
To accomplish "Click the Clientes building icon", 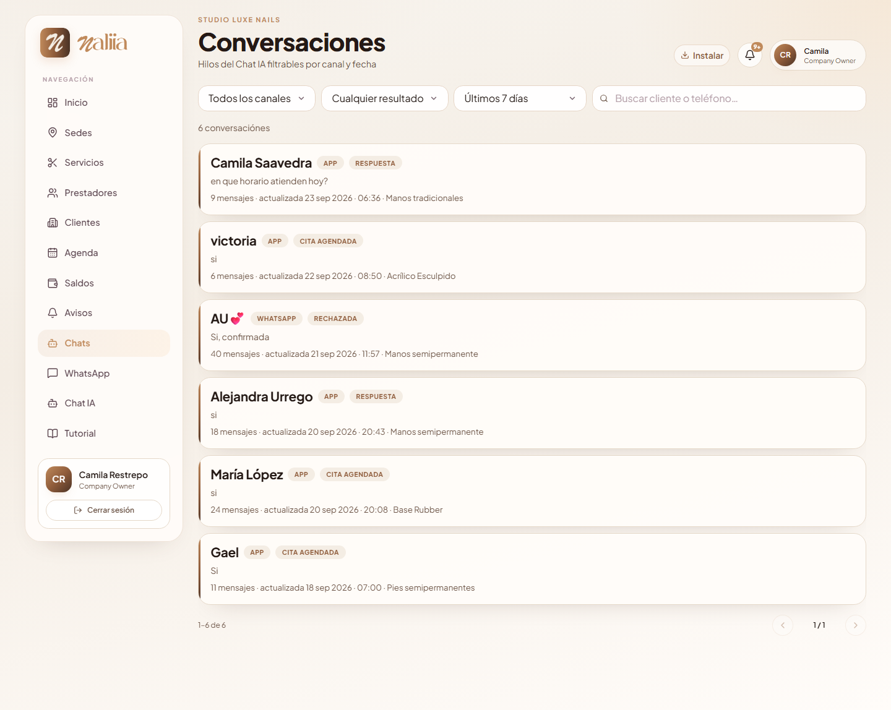I will (53, 223).
